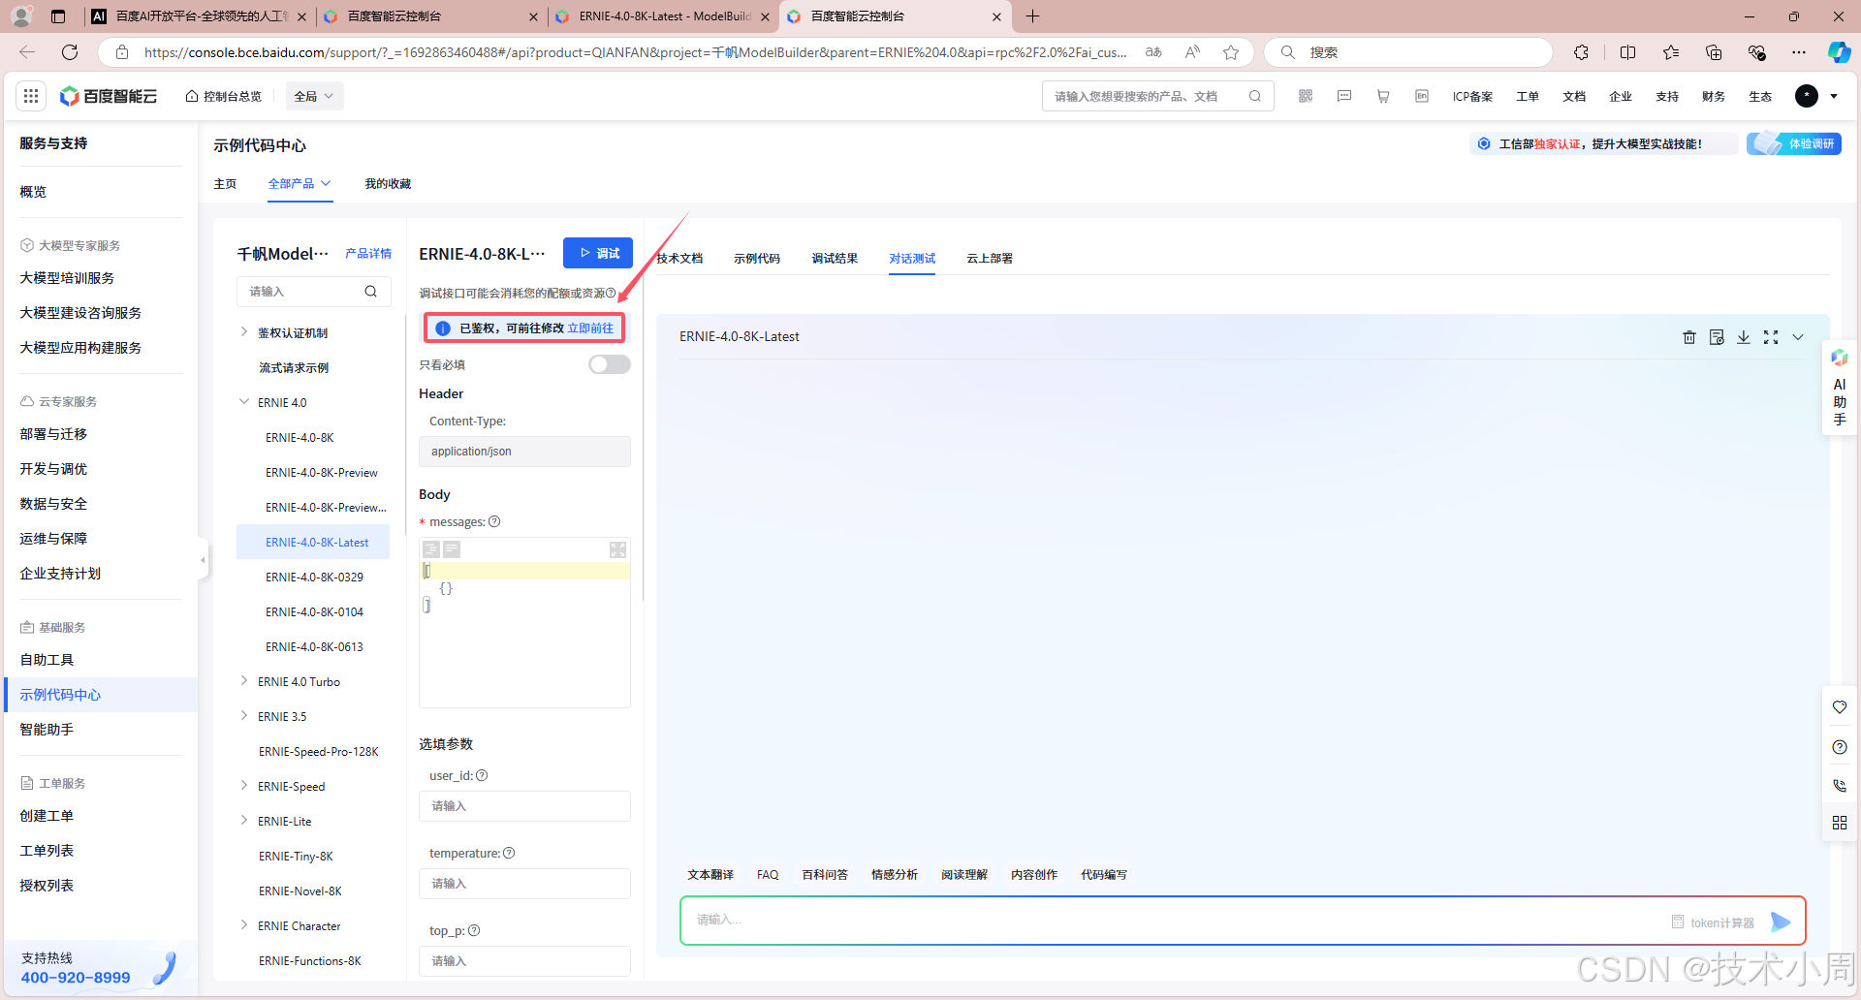
Task: Open the token计算器 tool
Action: tap(1713, 922)
